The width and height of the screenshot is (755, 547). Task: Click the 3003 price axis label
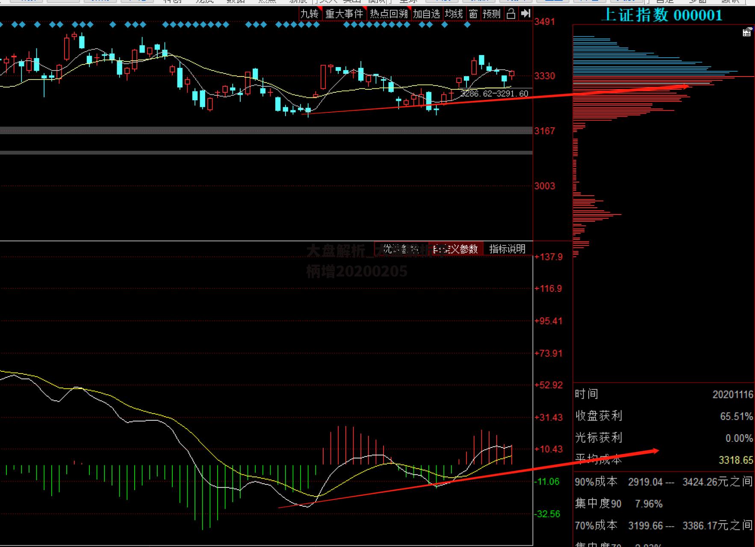(x=544, y=186)
